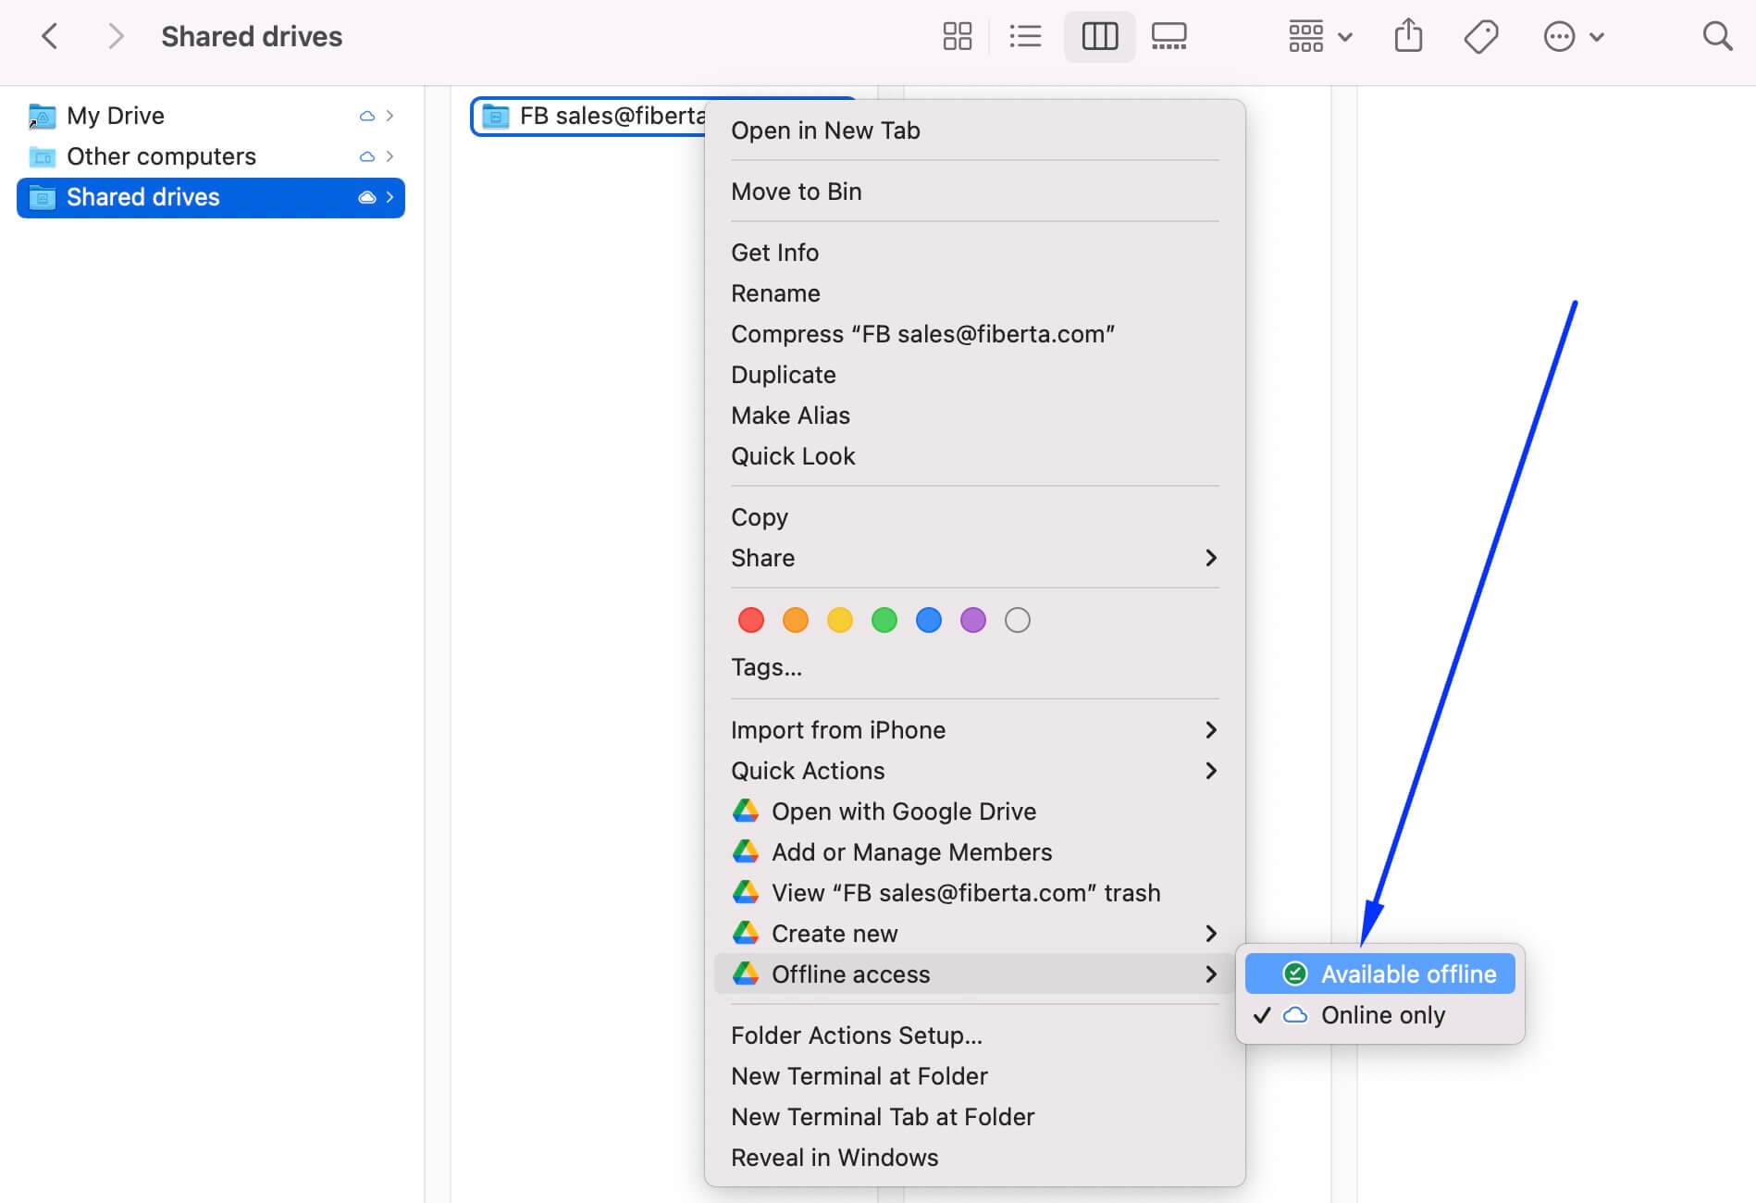Open the Quick Actions submenu
Image resolution: width=1756 pixels, height=1203 pixels.
pyautogui.click(x=974, y=771)
